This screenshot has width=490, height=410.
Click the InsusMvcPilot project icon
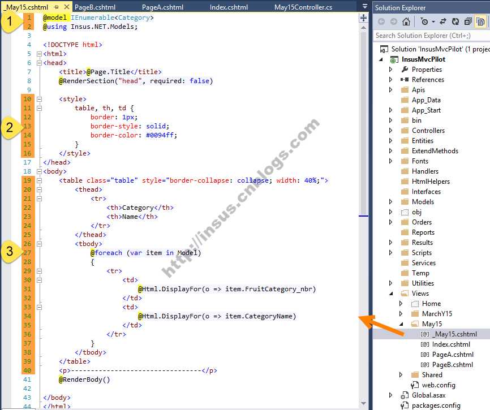coord(394,59)
